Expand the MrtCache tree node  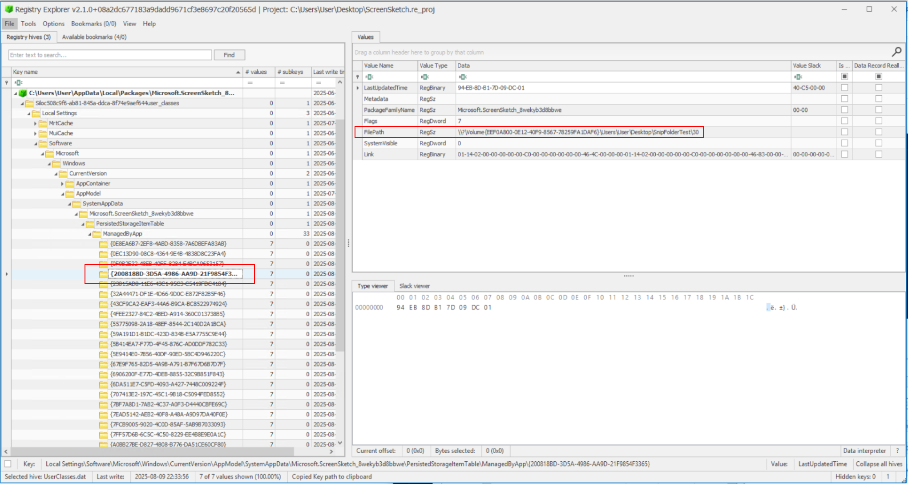tap(36, 123)
